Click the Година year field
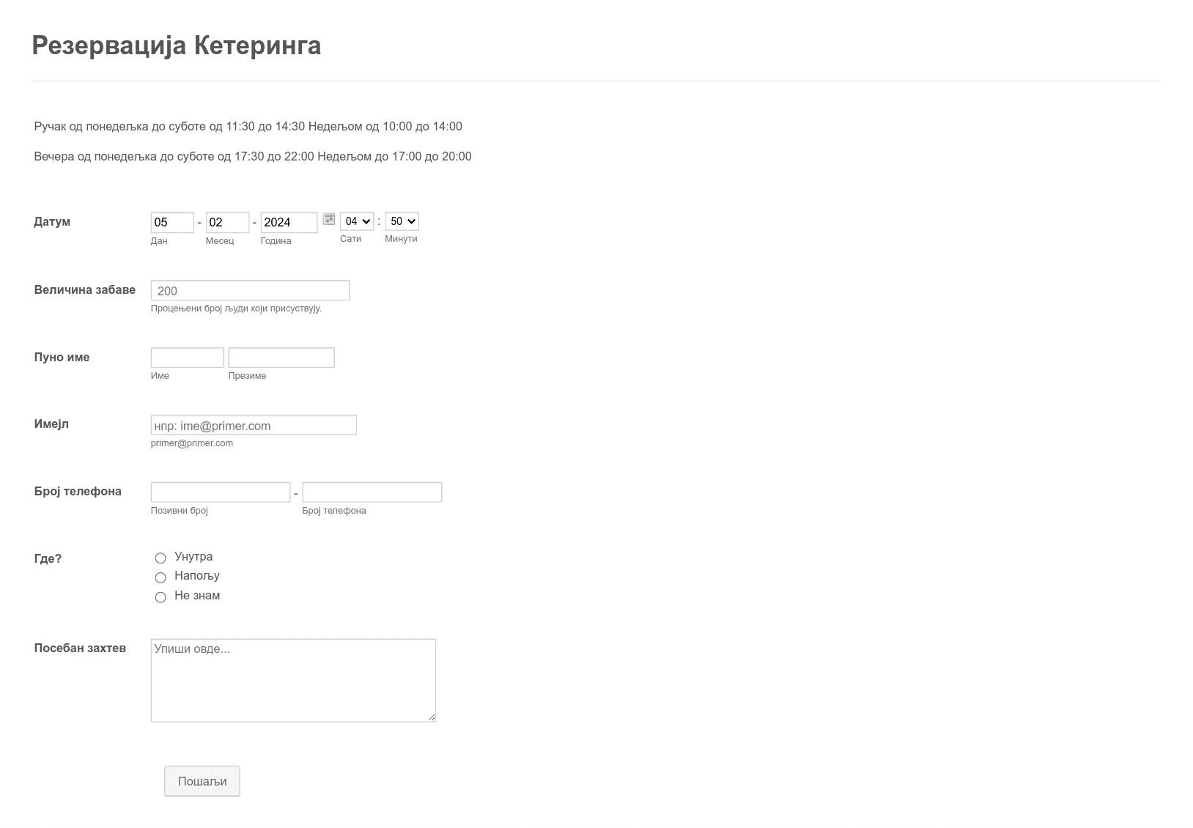 click(x=289, y=222)
